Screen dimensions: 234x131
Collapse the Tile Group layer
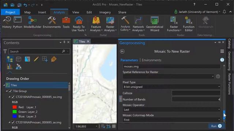(7, 91)
